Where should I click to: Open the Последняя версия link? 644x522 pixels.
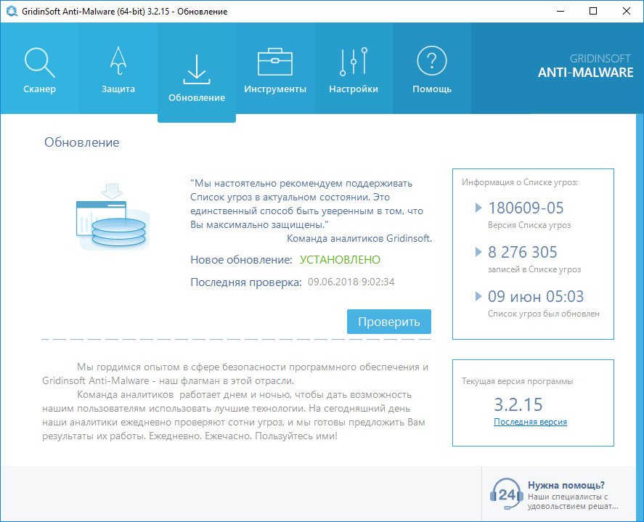click(x=530, y=422)
